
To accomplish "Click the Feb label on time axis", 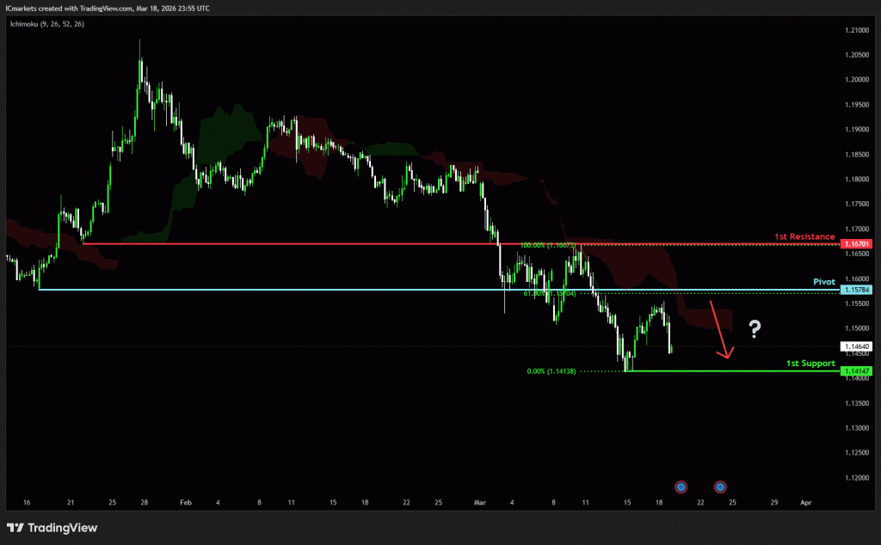I will [x=186, y=501].
